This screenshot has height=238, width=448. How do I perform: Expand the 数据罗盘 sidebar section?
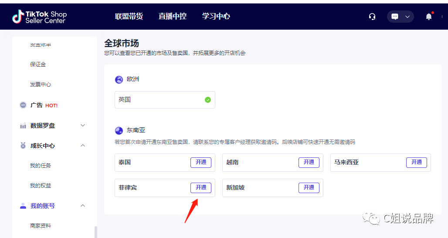[83, 126]
